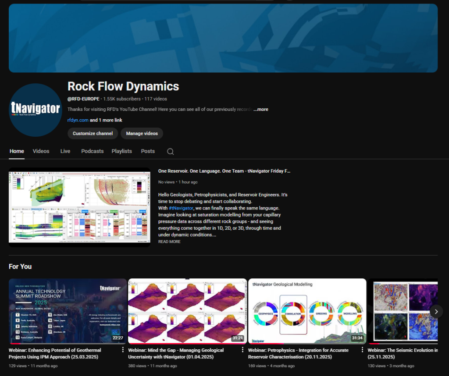449x376 pixels.
Task: Open the Posts tab
Action: 148,151
